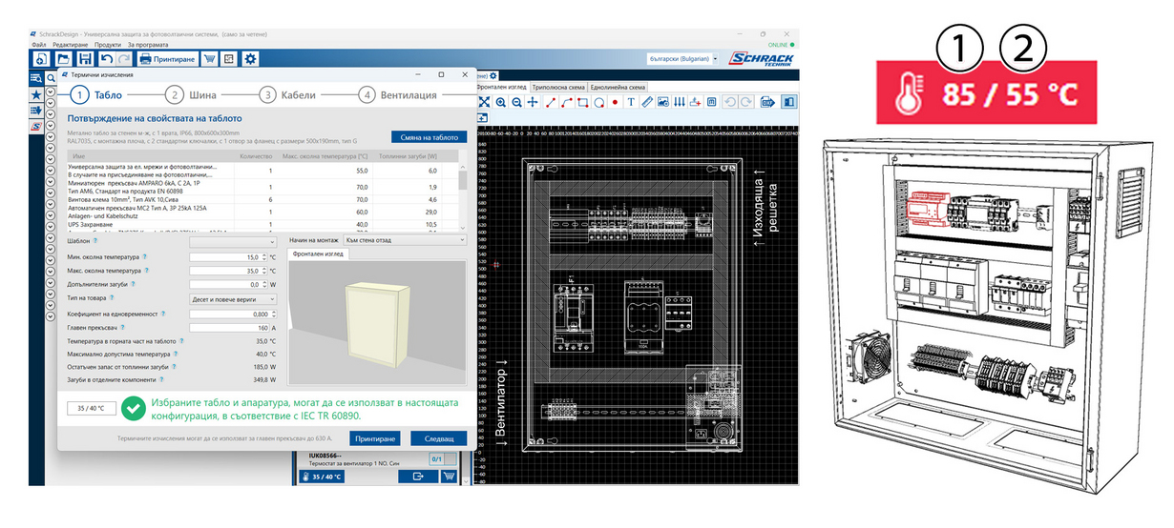Open the Файл menu

[38, 45]
